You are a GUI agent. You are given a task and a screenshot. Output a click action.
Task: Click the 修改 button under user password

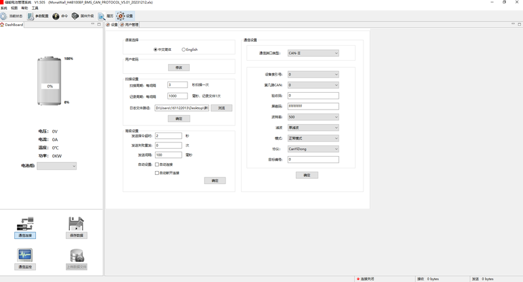[x=178, y=67]
